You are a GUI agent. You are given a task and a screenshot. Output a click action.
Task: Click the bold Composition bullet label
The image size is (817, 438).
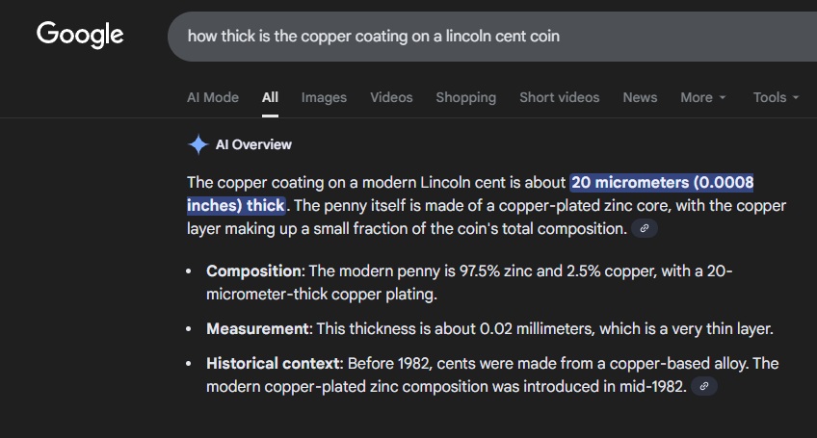click(254, 271)
